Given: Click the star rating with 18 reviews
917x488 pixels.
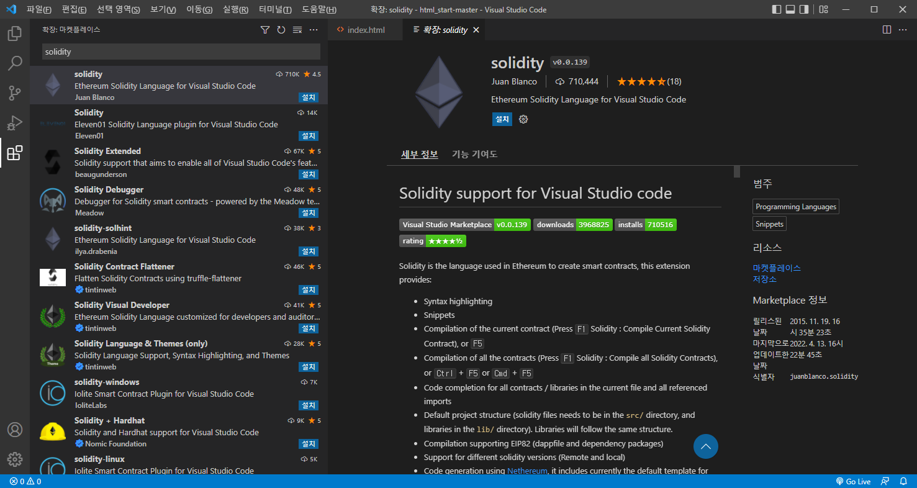Looking at the screenshot, I should point(649,81).
